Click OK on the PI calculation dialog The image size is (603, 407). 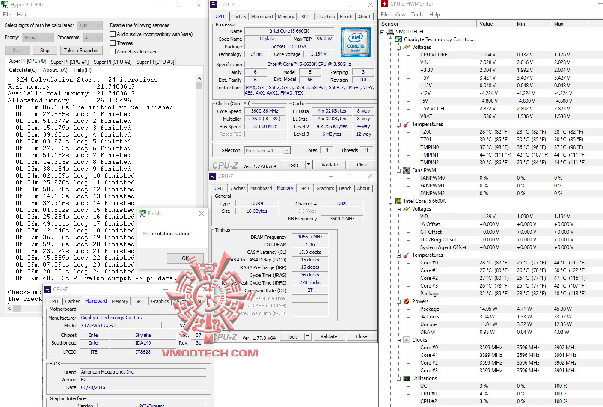tap(185, 258)
